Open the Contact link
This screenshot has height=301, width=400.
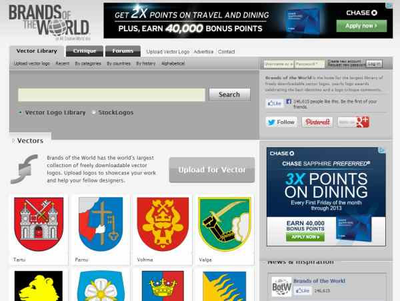click(226, 52)
